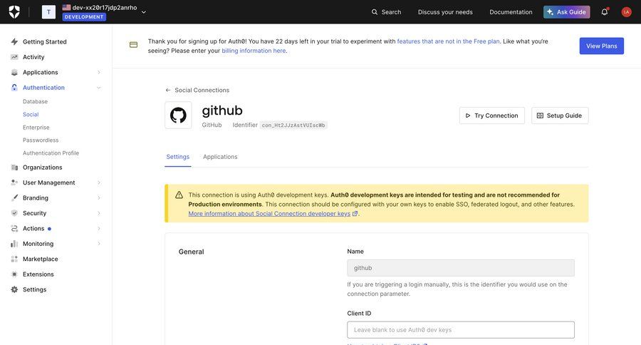Viewport: 641px width, 345px height.
Task: Select Authentication Profile in sidebar
Action: 51,153
